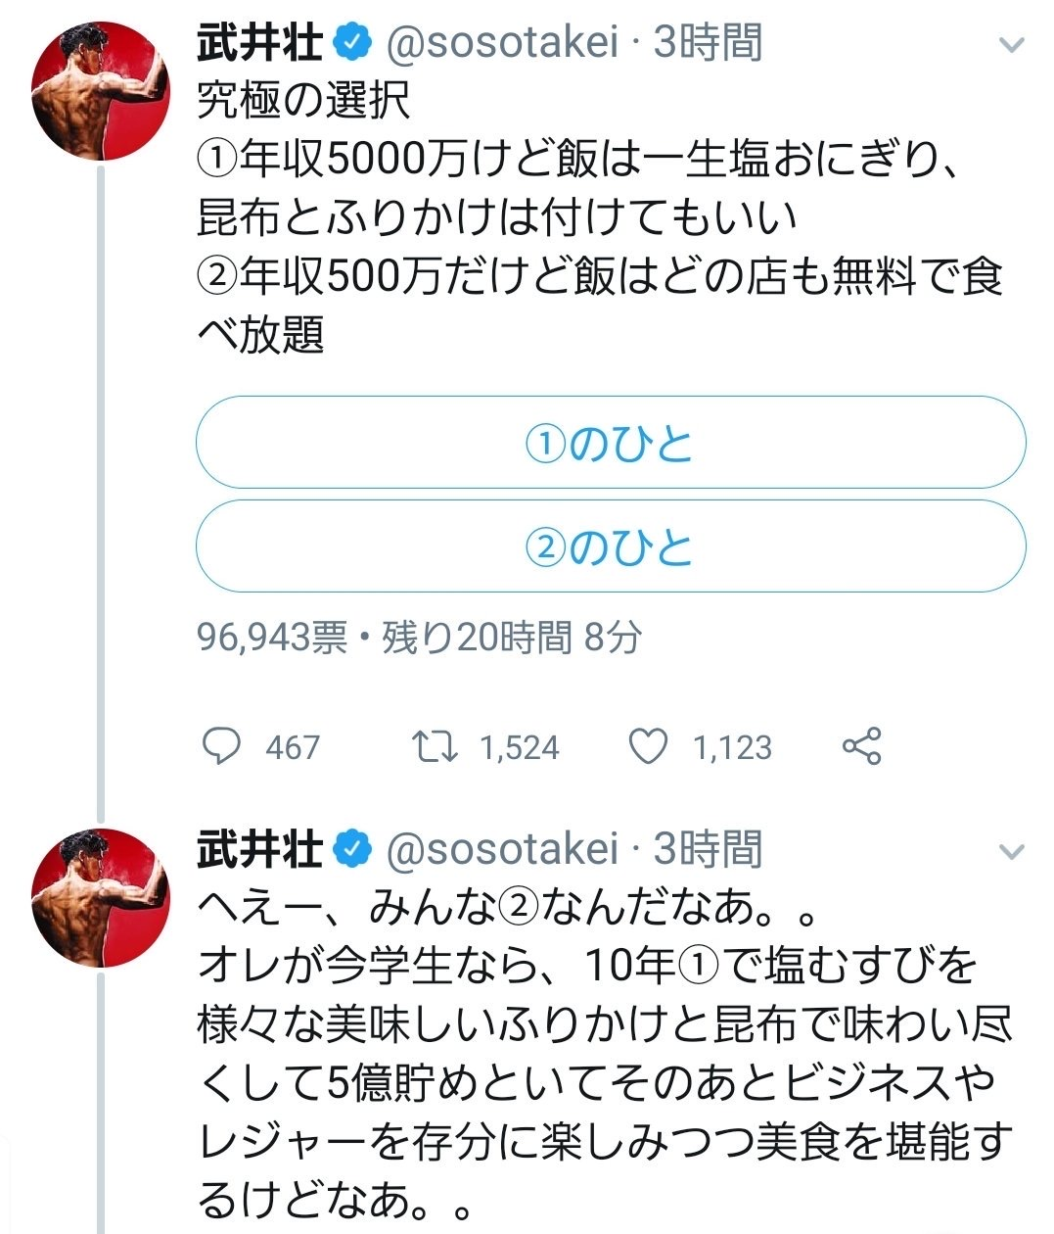1054x1234 pixels.
Task: Open profile picture of first tweet
Action: tap(95, 91)
